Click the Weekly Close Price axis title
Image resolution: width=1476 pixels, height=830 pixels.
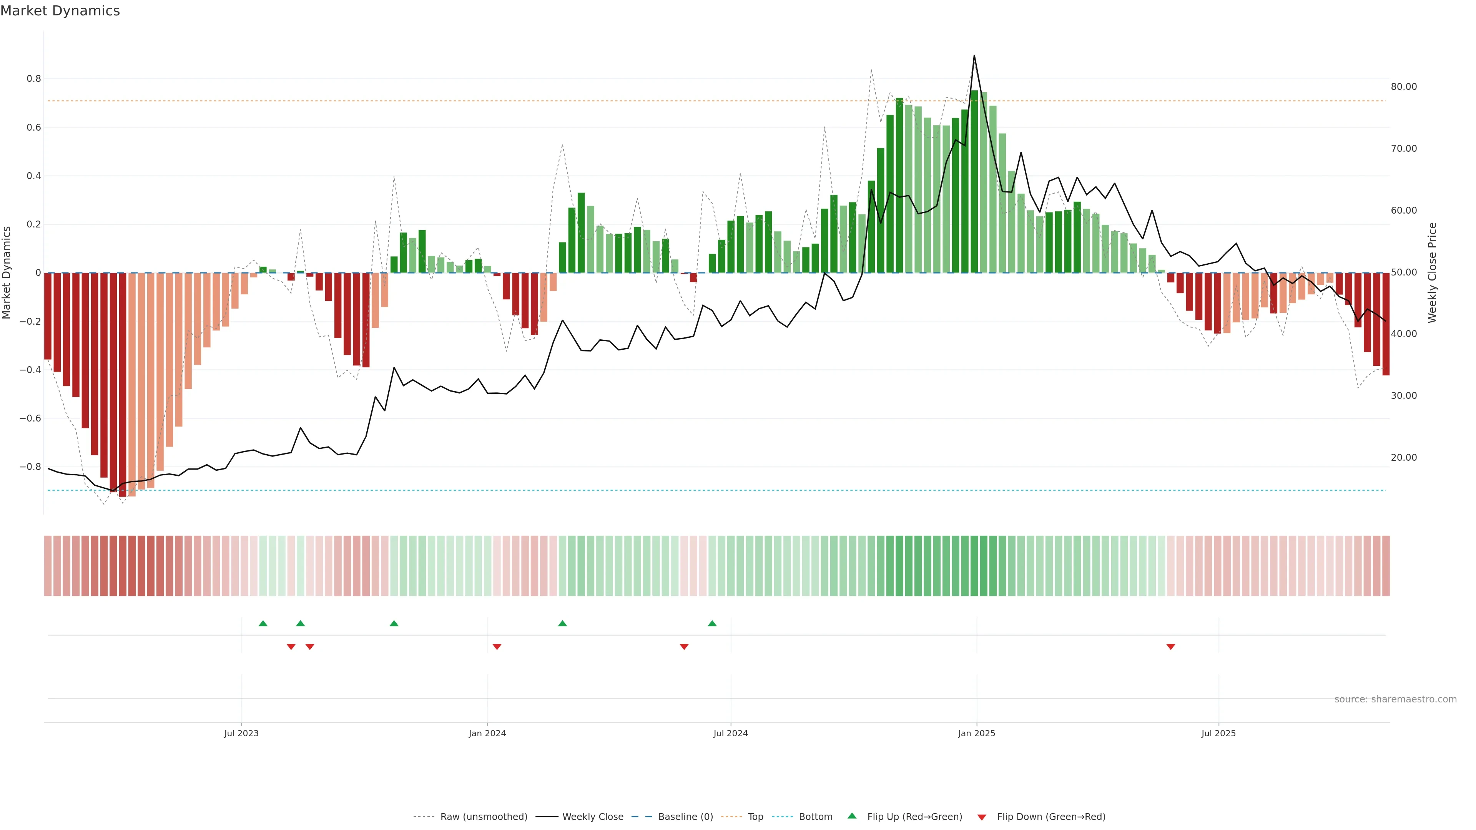(x=1432, y=273)
